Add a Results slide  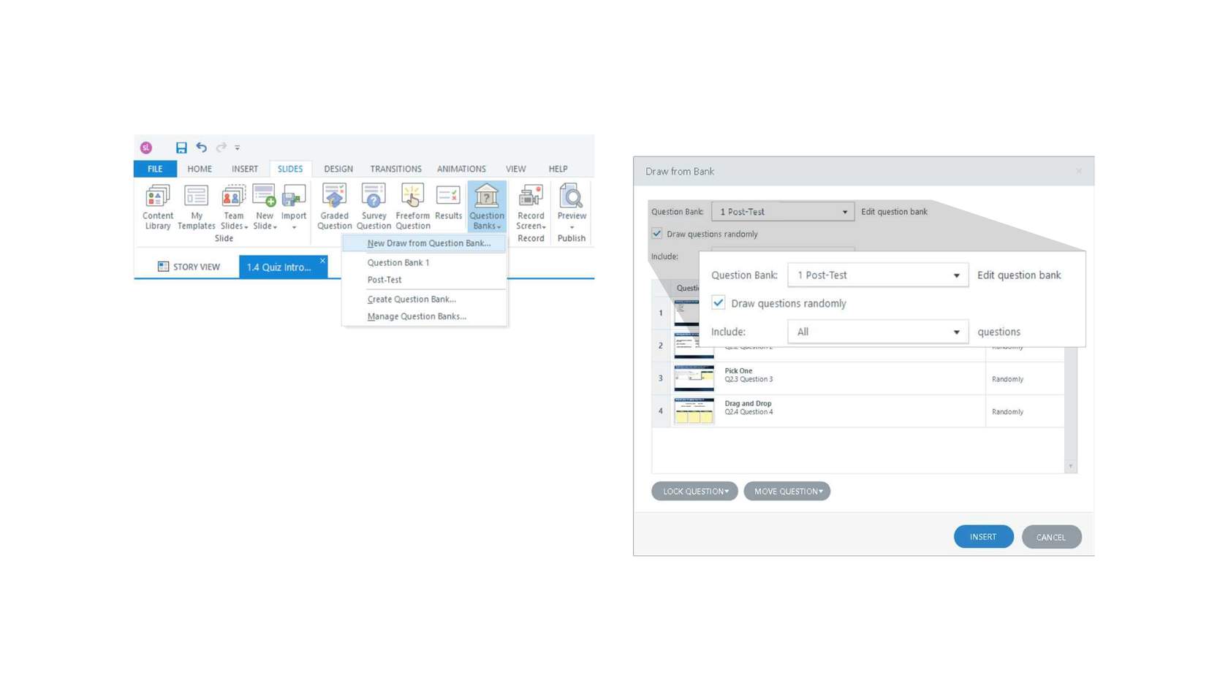pyautogui.click(x=448, y=203)
